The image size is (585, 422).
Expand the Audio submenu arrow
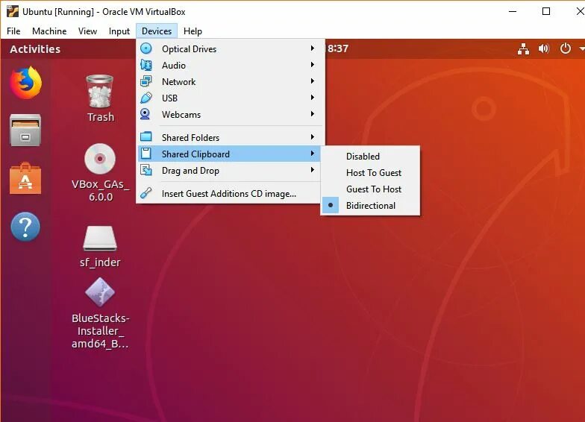[312, 65]
